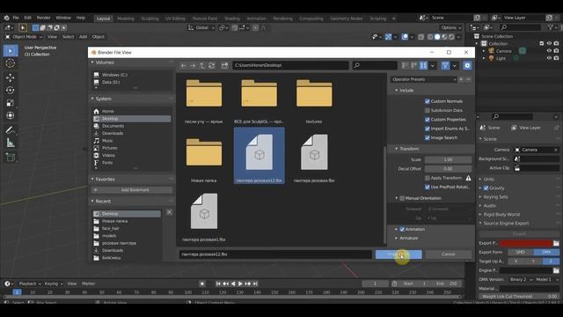563x317 pixels.
Task: Play the animation forward
Action: tap(240, 284)
